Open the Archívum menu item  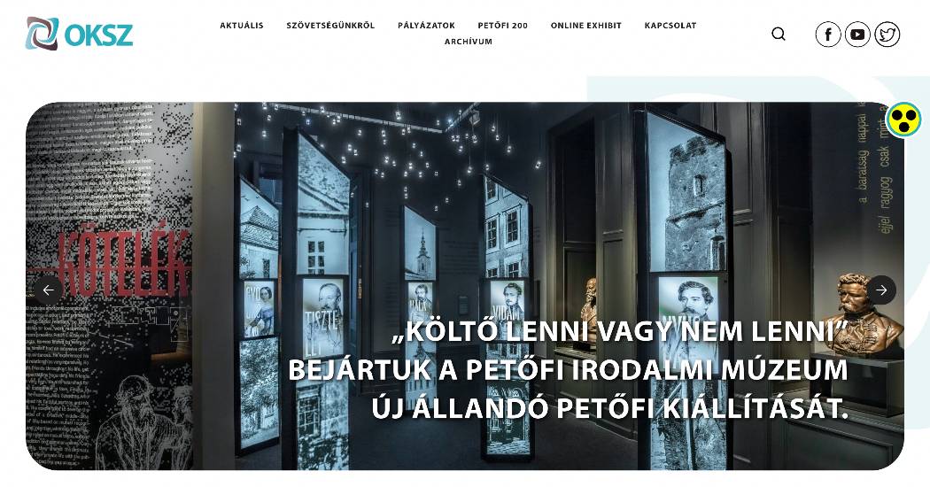[x=469, y=42]
